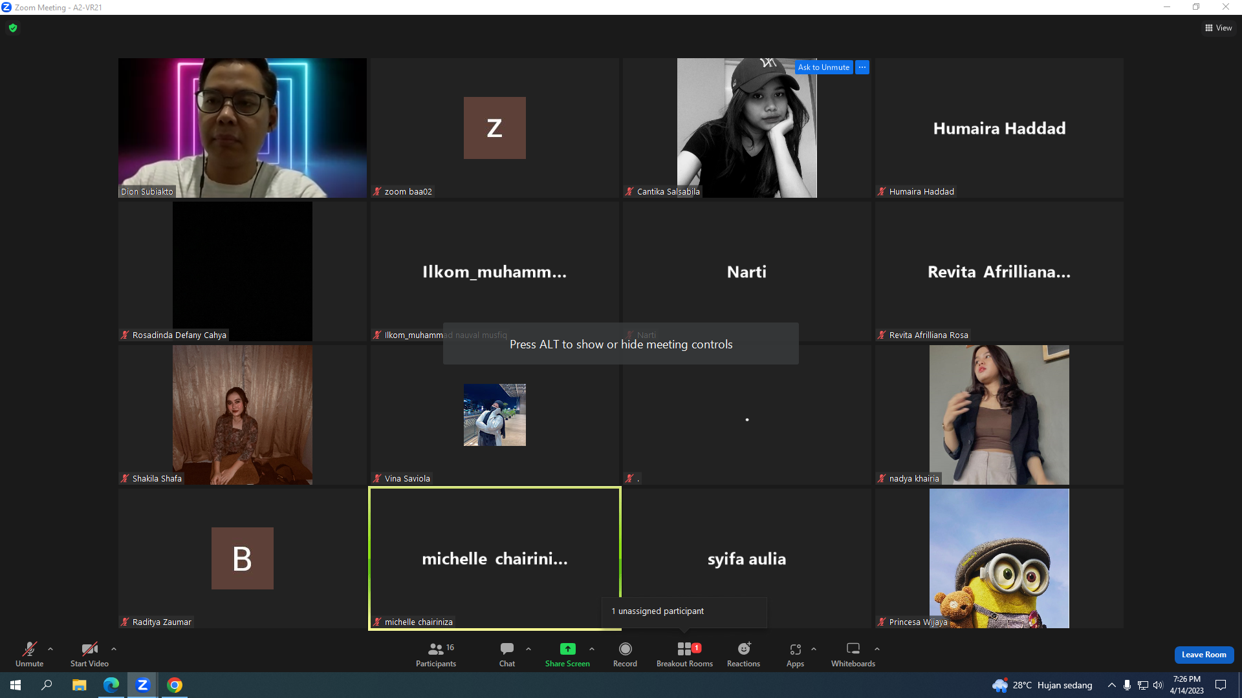This screenshot has height=698, width=1242.
Task: Open the Windows Start menu
Action: pyautogui.click(x=16, y=685)
